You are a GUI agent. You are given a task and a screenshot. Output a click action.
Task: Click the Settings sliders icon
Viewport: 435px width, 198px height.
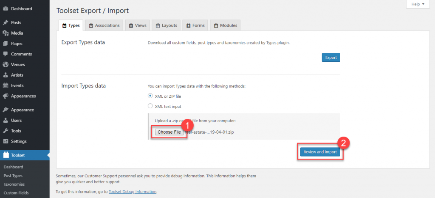pos(5,141)
